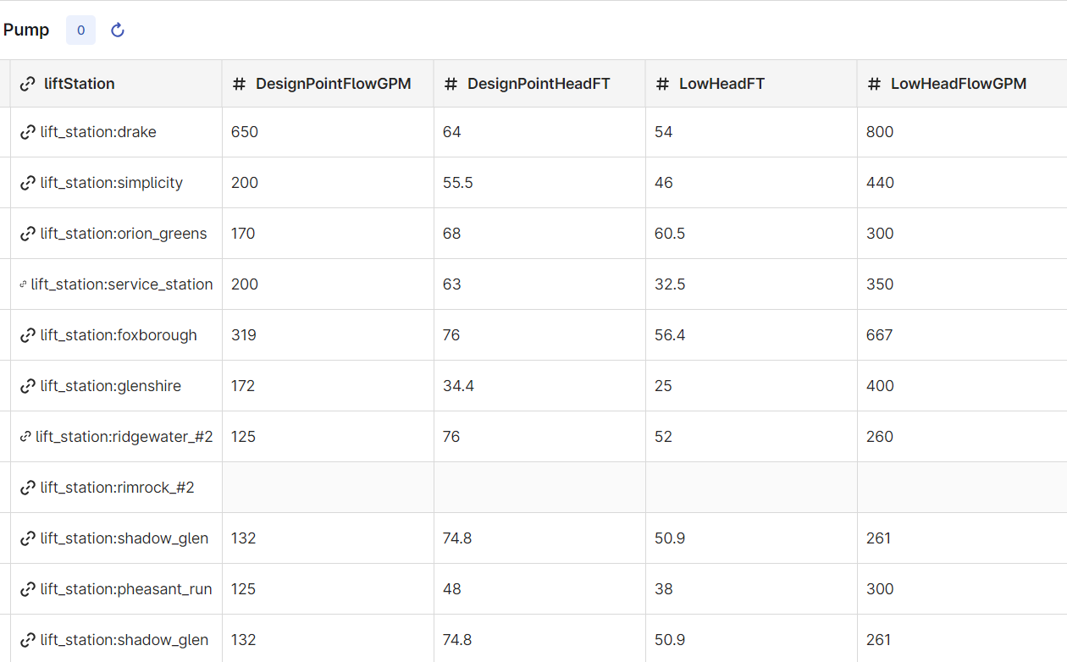
Task: Open the lift_station:simplicity link
Action: point(112,183)
